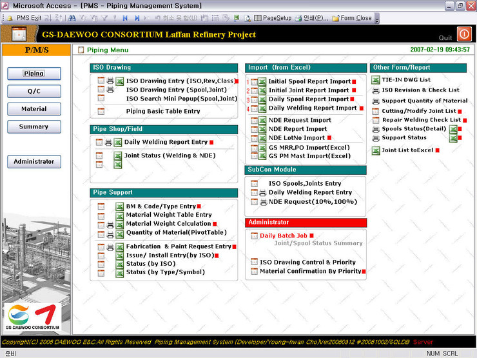Click the red Server text in footer
The width and height of the screenshot is (477, 358).
(423, 342)
